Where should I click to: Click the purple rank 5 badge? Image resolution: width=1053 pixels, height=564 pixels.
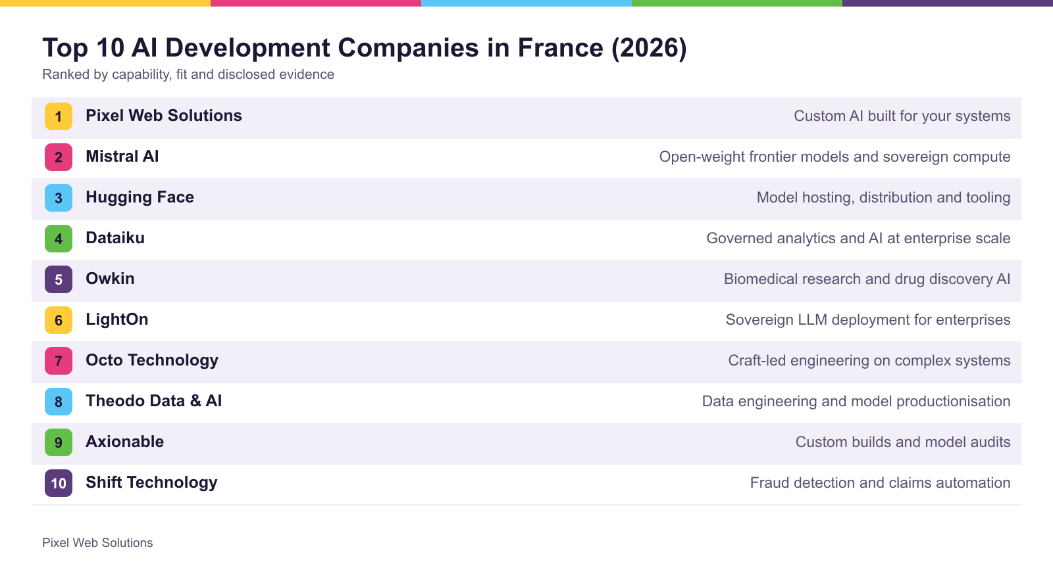[59, 279]
